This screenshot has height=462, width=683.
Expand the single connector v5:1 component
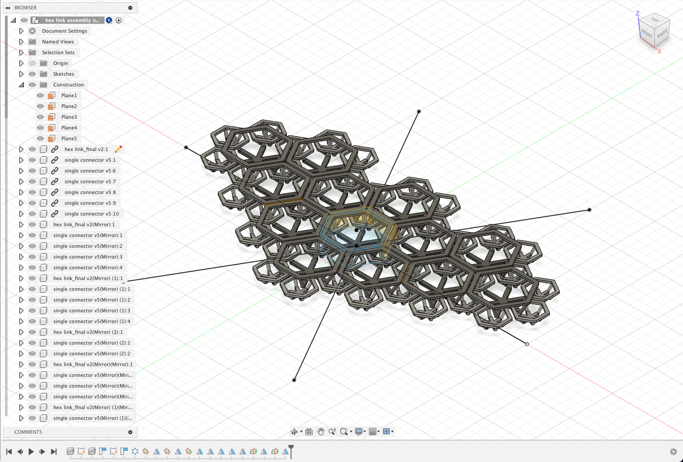[21, 160]
